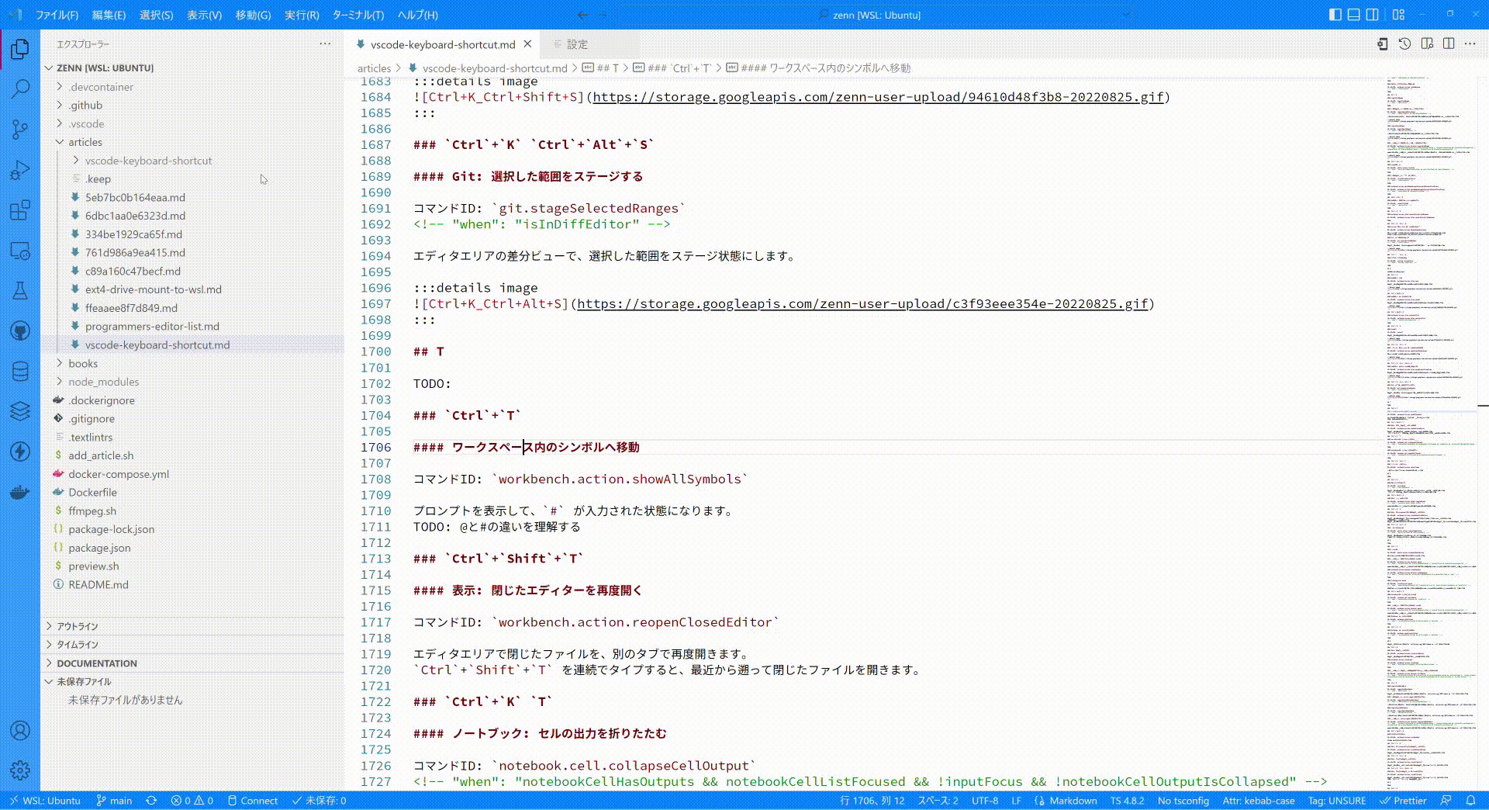The width and height of the screenshot is (1489, 810).
Task: Expand the .vscode folder
Action: click(x=192, y=124)
